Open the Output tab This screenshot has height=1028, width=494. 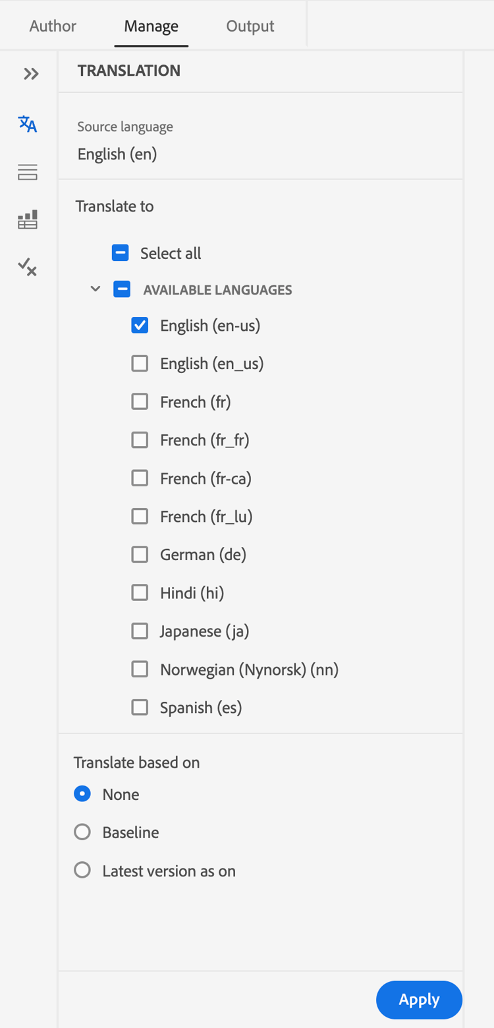click(x=250, y=26)
